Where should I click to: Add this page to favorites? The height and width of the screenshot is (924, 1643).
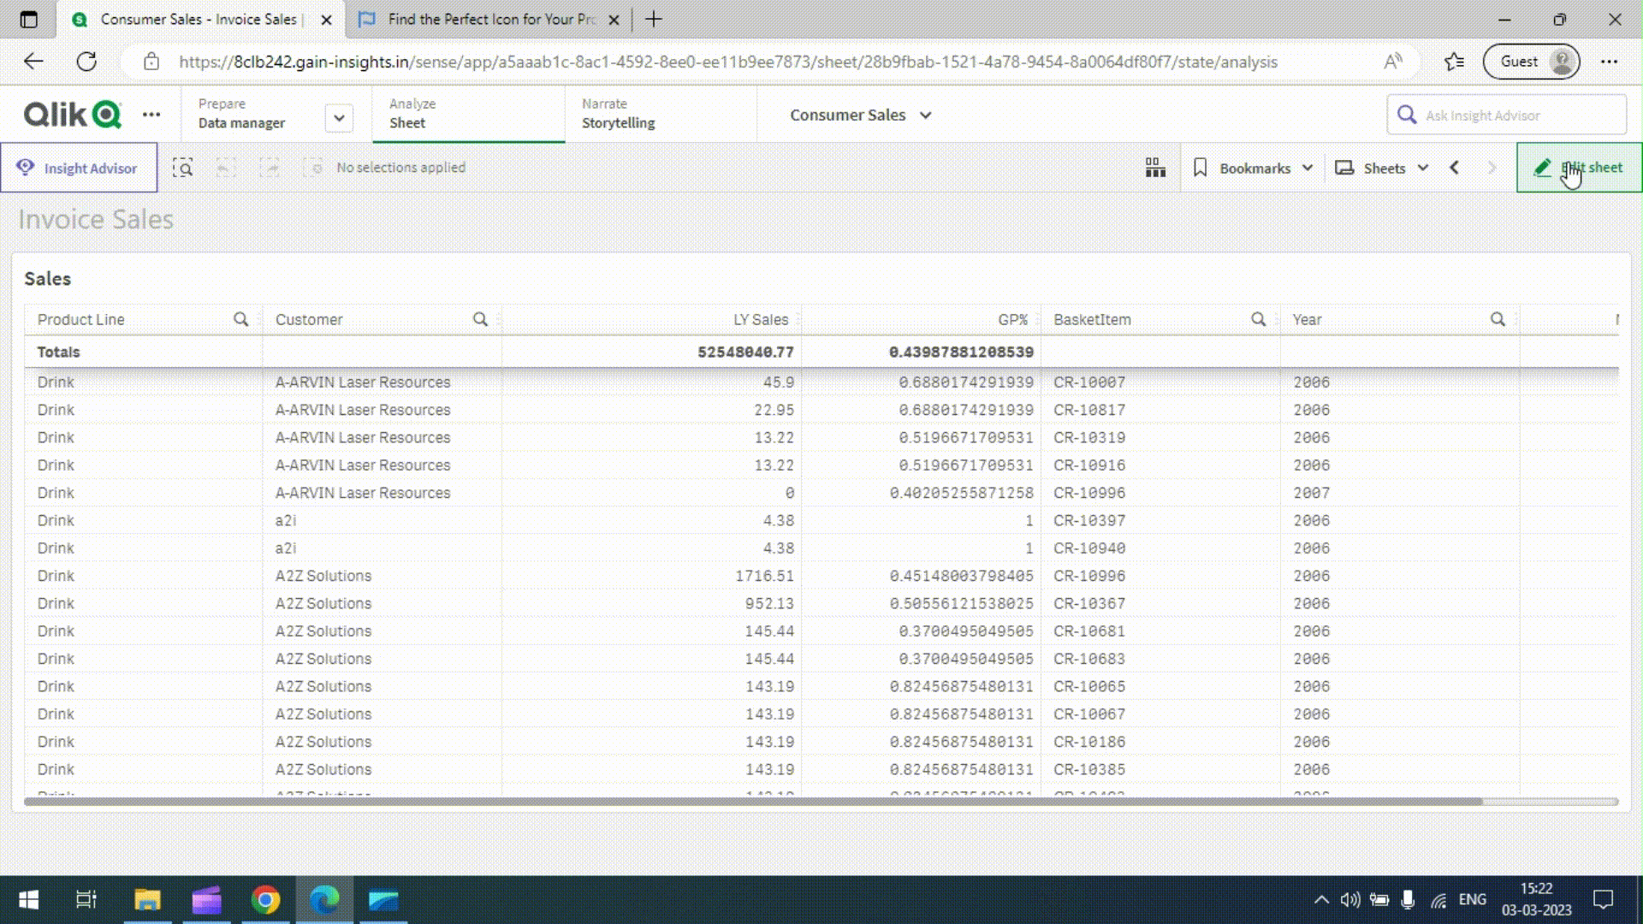[1454, 62]
